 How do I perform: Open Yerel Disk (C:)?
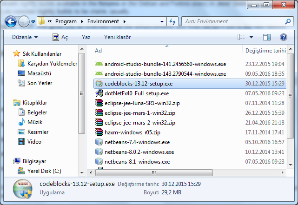44,171
